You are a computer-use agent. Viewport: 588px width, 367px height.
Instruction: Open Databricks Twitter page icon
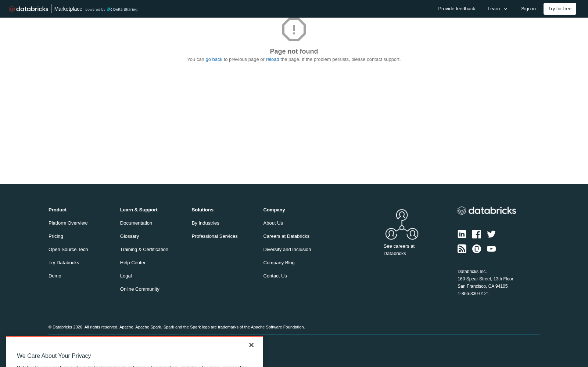[491, 234]
